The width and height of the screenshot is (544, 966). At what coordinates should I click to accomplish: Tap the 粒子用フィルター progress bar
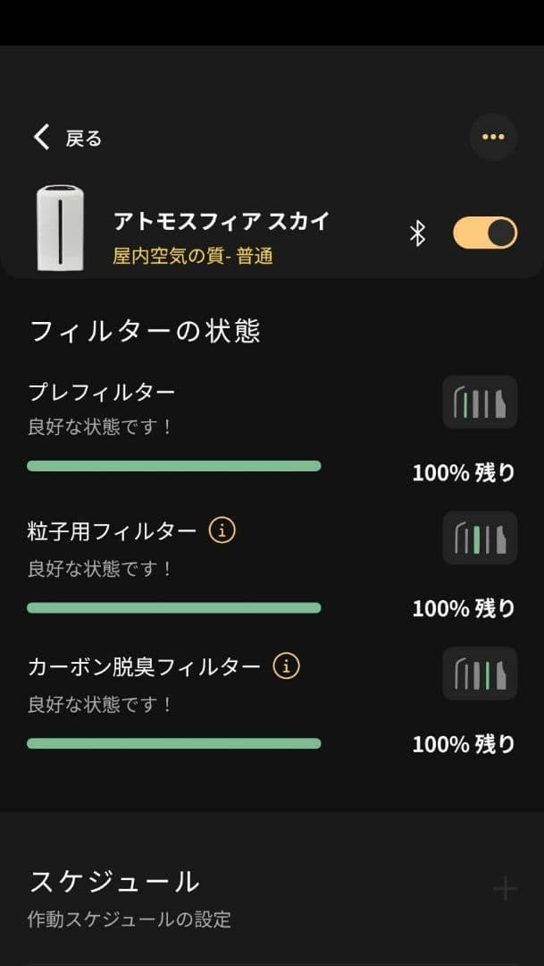click(x=174, y=608)
